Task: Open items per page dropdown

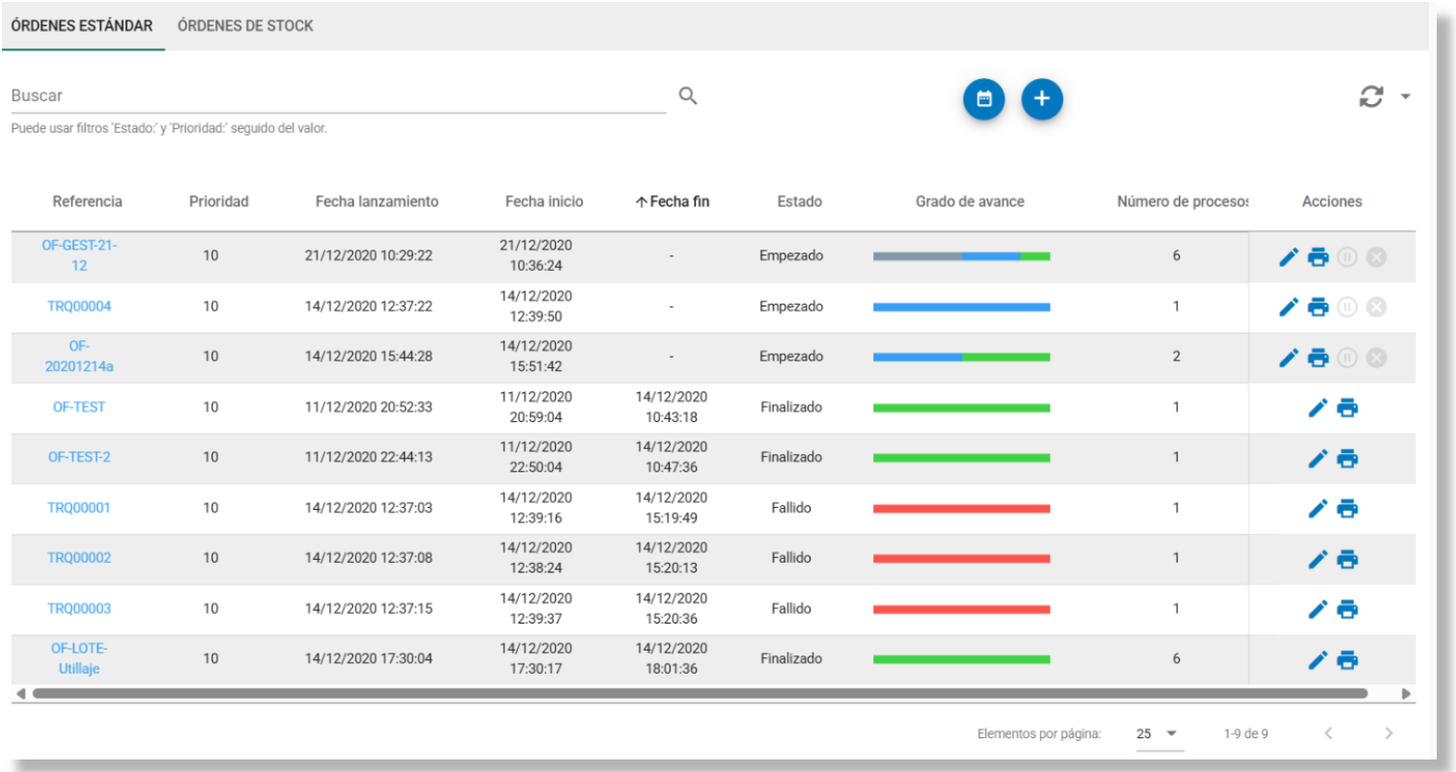Action: tap(1159, 733)
